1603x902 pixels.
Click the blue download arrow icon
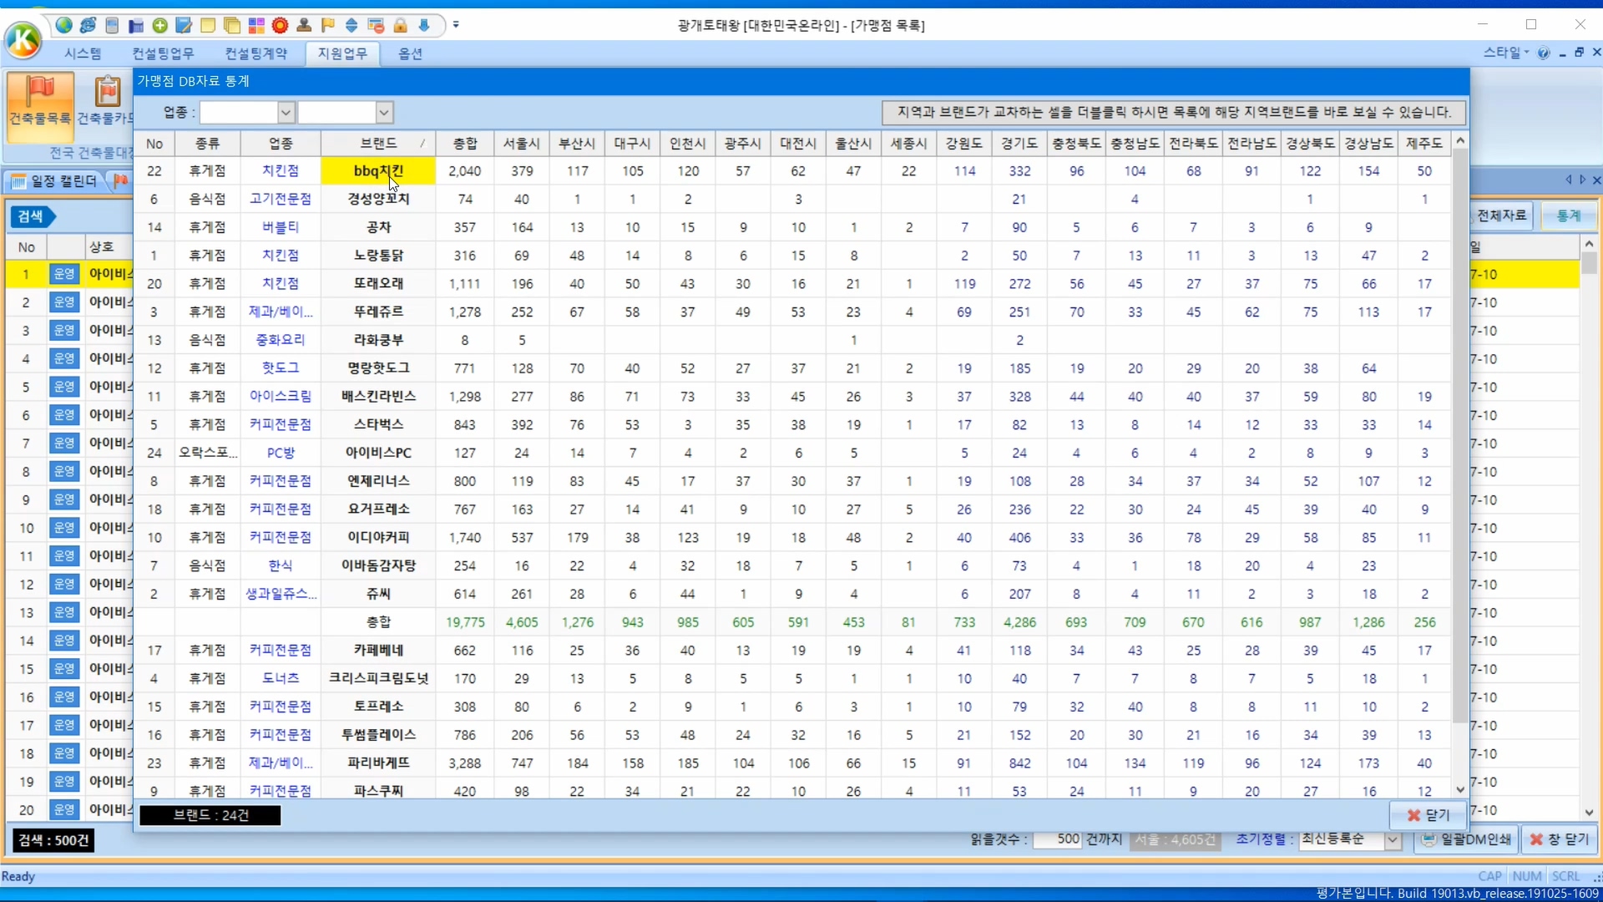(424, 25)
